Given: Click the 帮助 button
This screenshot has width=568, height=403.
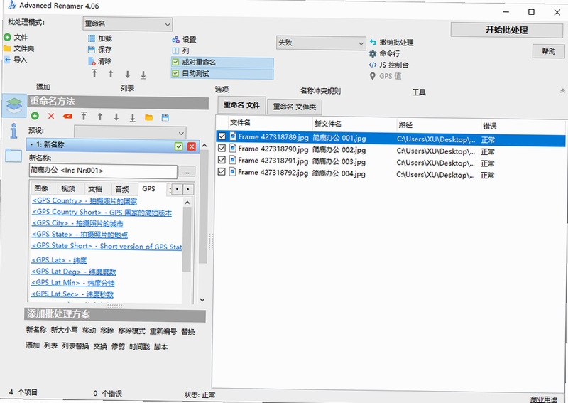Looking at the screenshot, I should click(x=548, y=51).
